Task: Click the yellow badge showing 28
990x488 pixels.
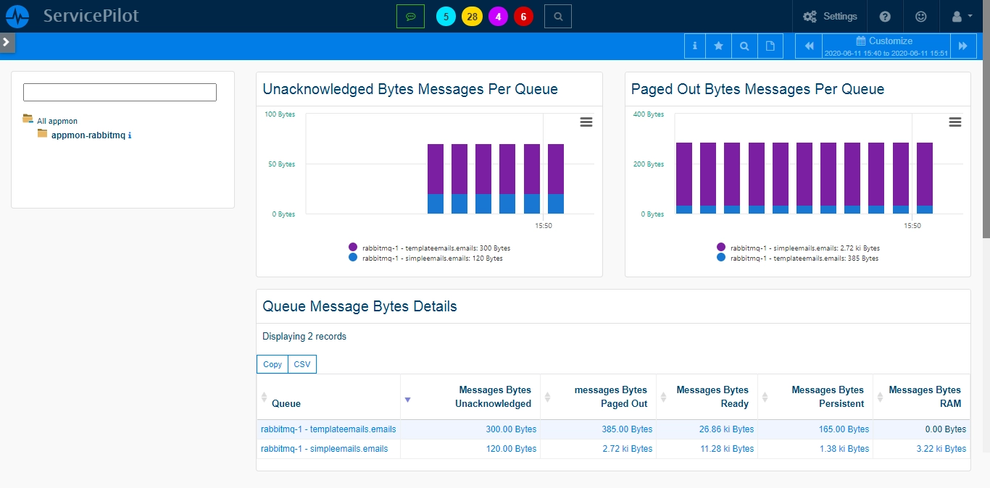Action: pos(472,17)
